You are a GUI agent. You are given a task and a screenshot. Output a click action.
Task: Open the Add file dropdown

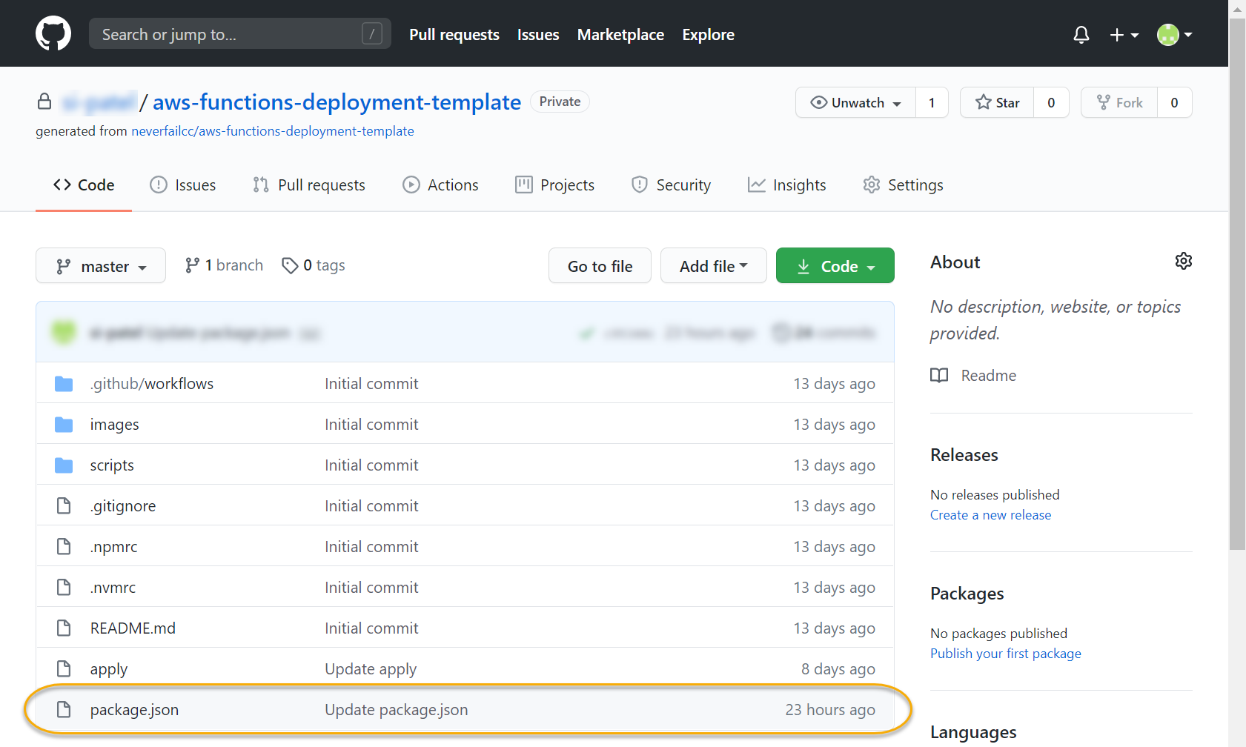[713, 266]
